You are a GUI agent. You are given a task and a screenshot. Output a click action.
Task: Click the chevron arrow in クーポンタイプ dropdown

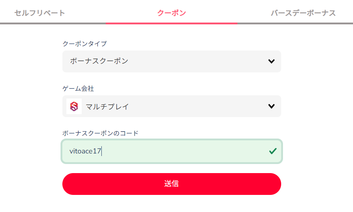(x=271, y=61)
